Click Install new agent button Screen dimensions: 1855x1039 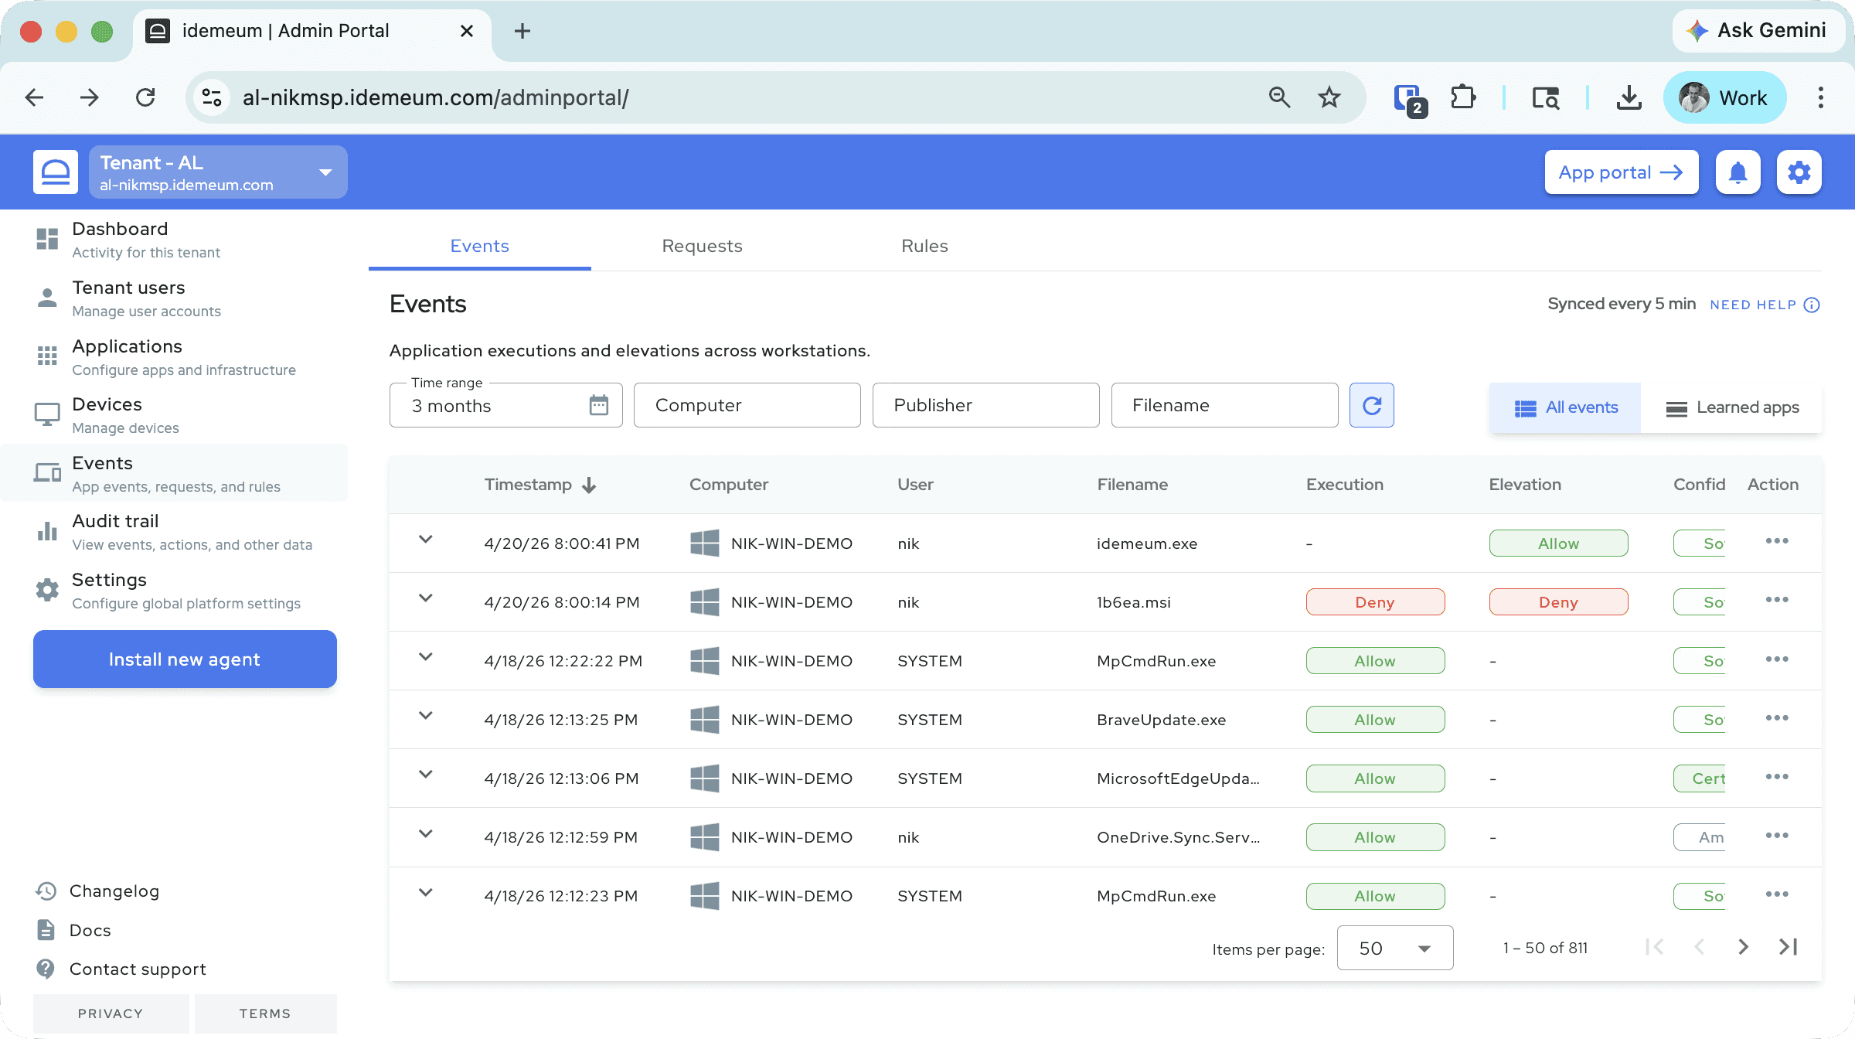[185, 659]
